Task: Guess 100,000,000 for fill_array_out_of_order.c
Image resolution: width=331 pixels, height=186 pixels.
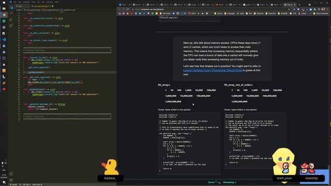Action: click(x=269, y=96)
